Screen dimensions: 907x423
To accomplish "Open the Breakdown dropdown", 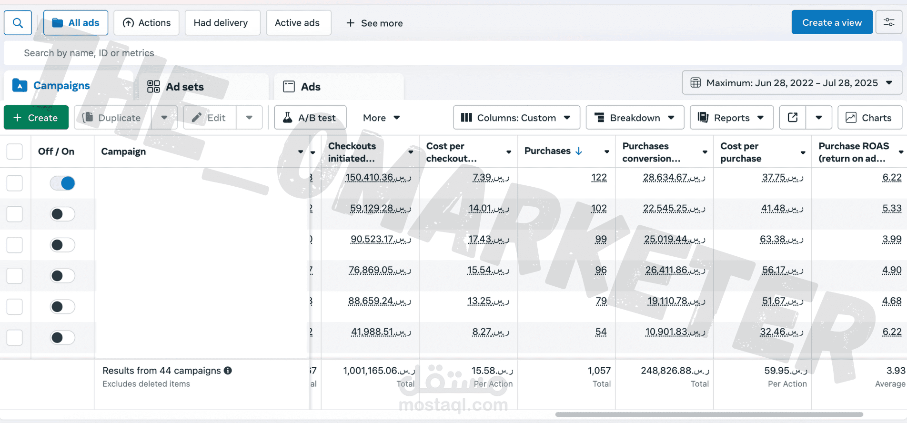I will coord(635,118).
